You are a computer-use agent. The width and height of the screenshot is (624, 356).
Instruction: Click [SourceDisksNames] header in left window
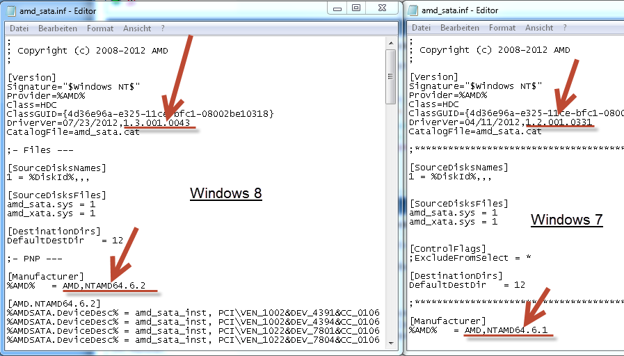(56, 168)
